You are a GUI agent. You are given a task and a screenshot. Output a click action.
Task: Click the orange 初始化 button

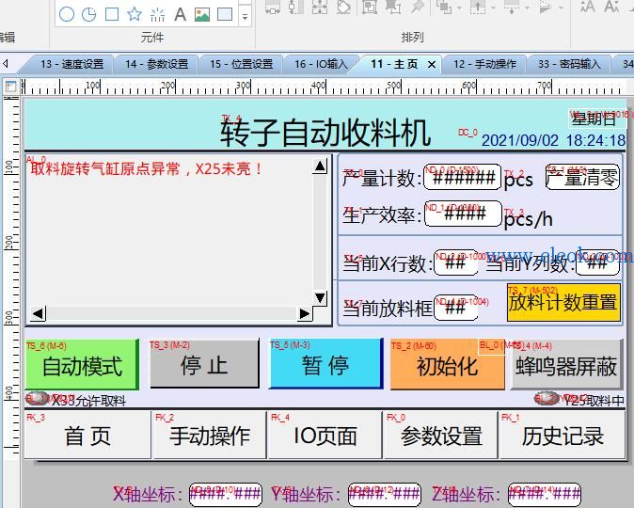tap(447, 365)
